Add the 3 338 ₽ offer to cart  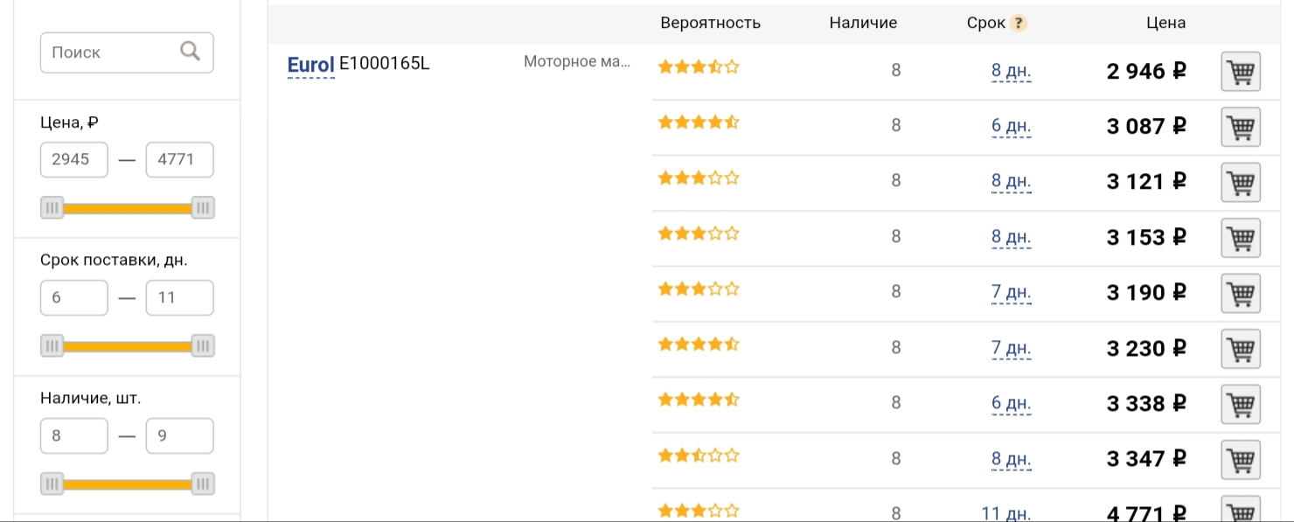click(x=1241, y=404)
